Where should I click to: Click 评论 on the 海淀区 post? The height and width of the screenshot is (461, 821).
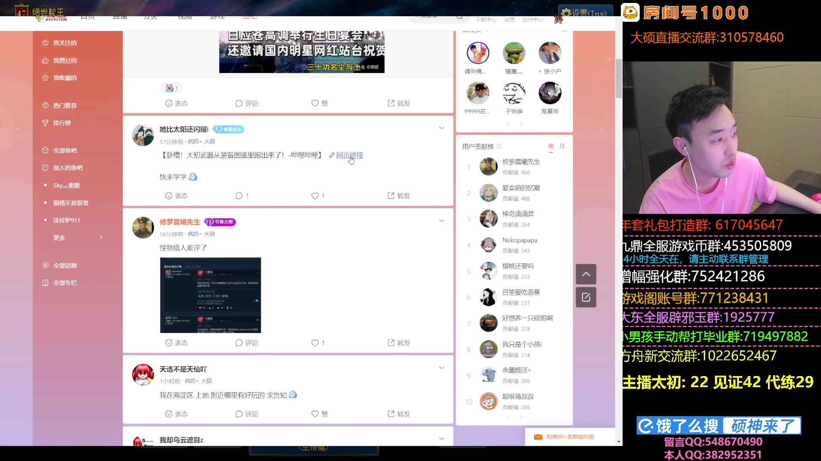[247, 414]
